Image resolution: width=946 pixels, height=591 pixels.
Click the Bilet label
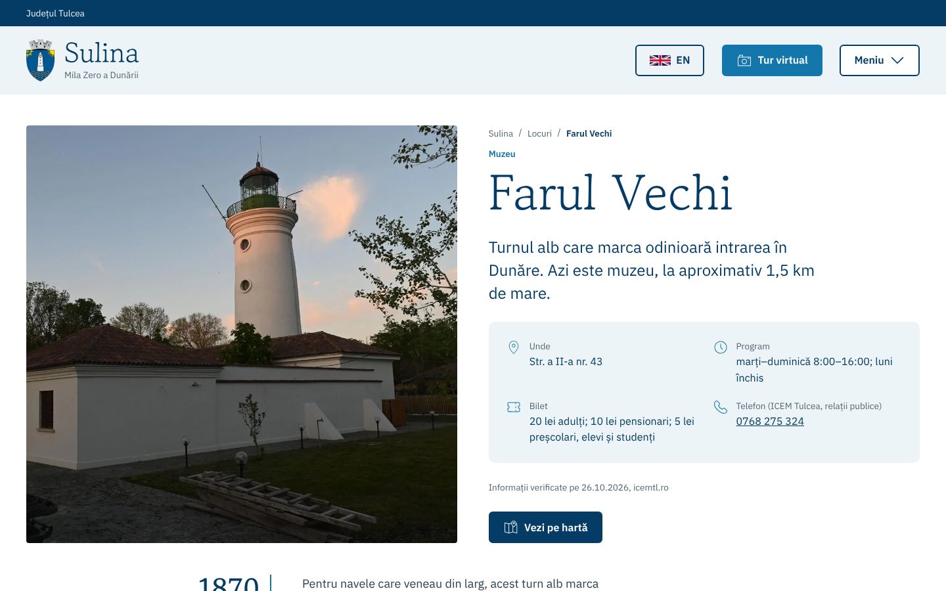539,406
